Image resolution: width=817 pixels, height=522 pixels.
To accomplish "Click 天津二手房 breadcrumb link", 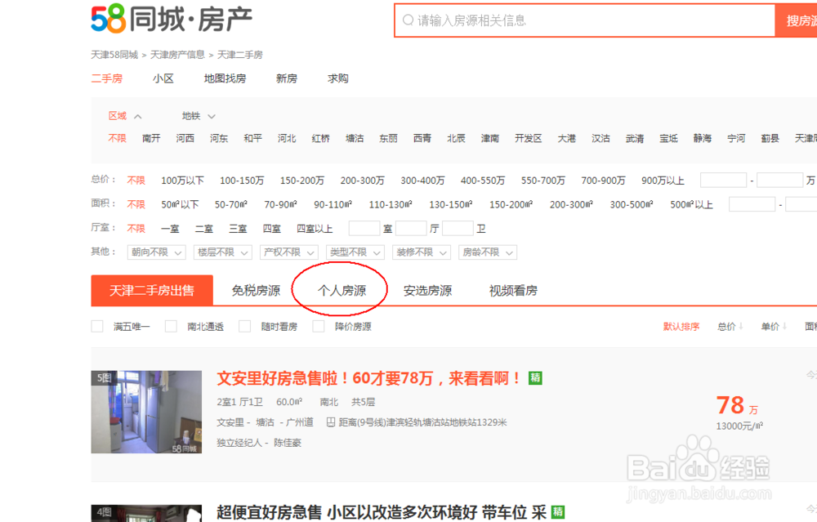I will 239,55.
